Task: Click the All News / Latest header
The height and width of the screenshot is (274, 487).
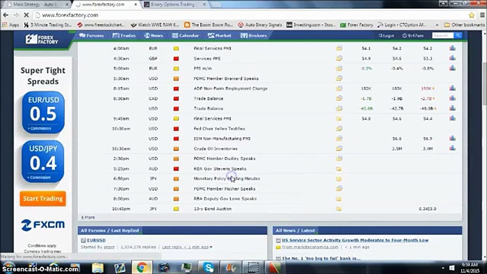Action: point(295,231)
